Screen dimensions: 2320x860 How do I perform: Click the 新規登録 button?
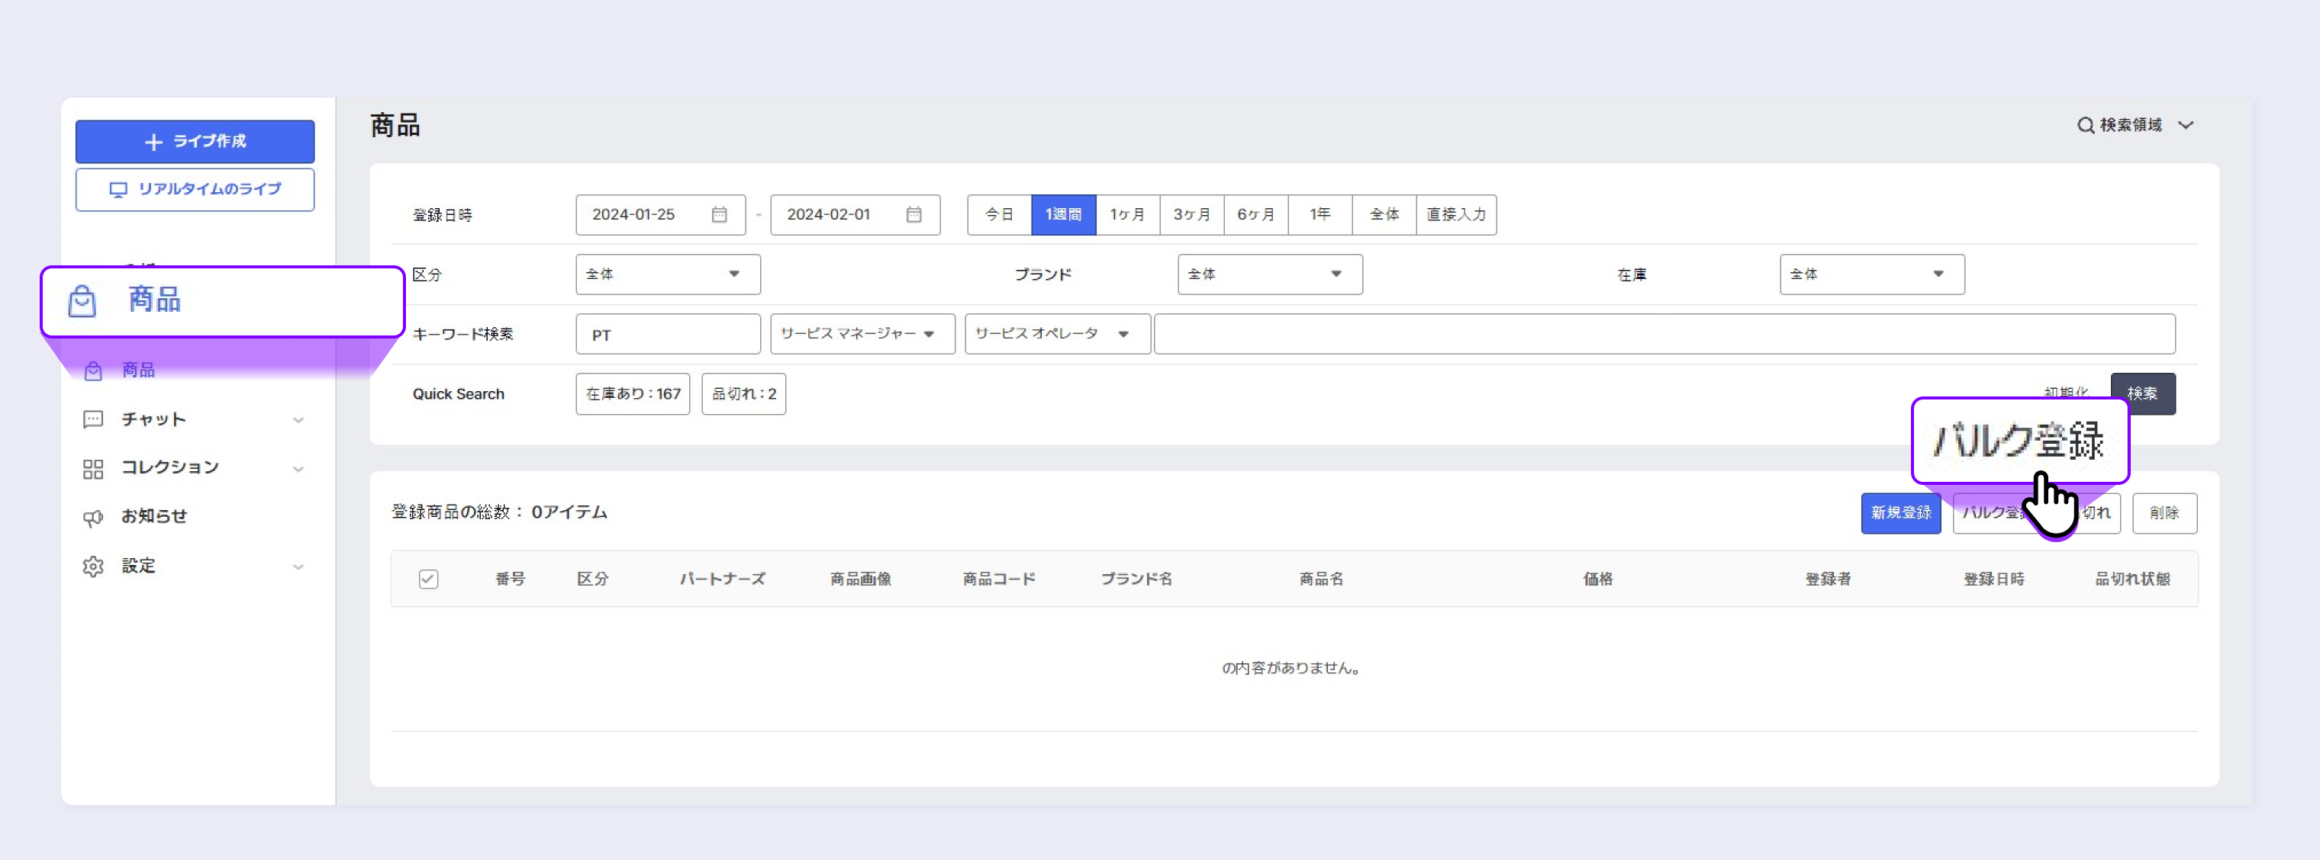click(x=1900, y=513)
